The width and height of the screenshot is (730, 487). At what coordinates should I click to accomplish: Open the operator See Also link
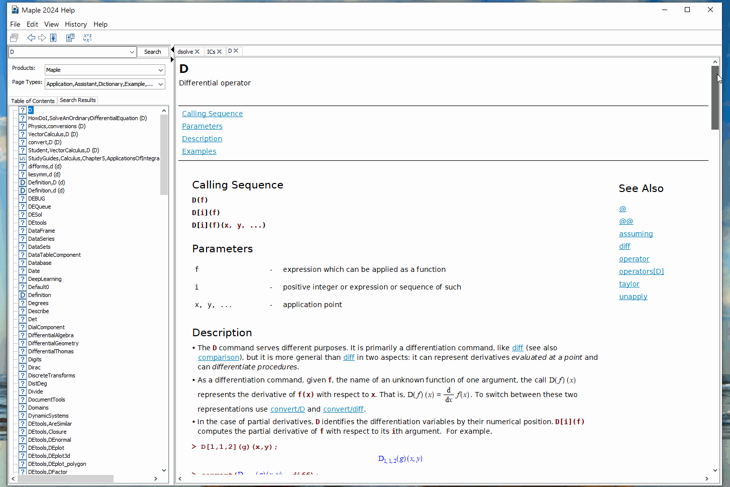coord(634,259)
